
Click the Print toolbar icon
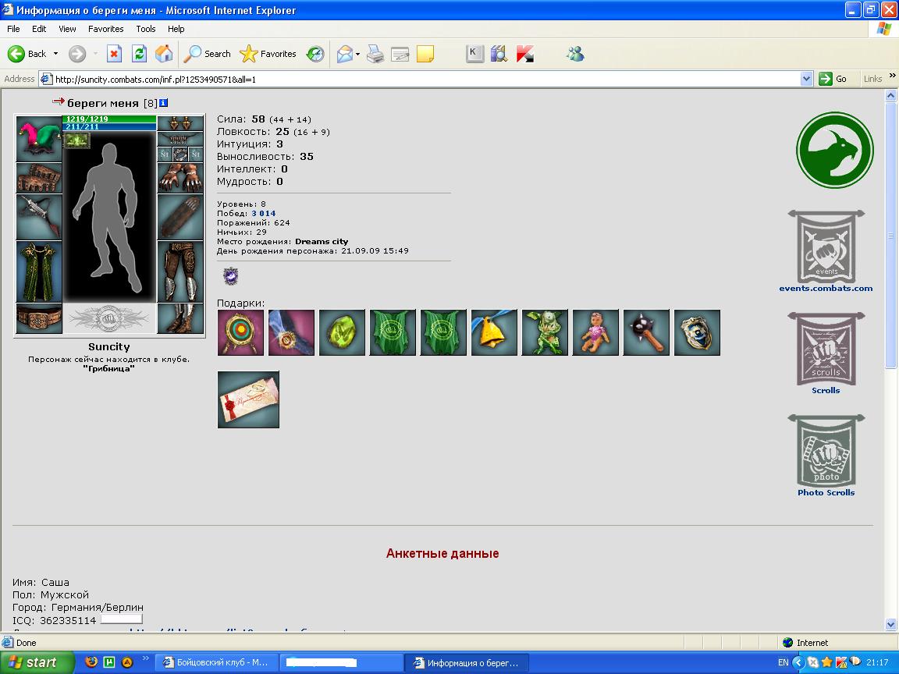click(375, 54)
